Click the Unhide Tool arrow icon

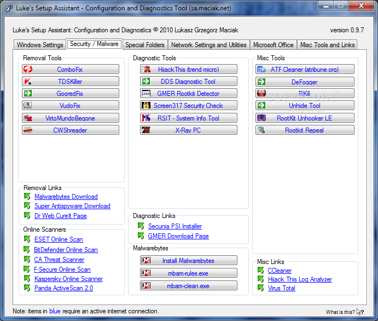(x=261, y=105)
